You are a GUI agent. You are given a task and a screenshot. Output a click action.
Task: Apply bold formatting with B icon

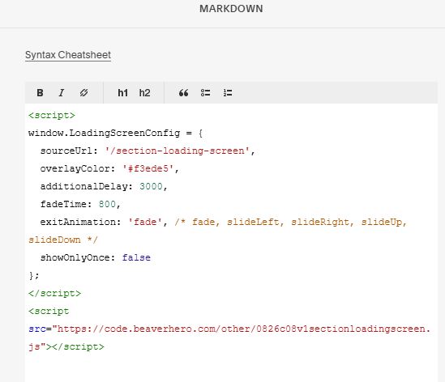point(40,92)
